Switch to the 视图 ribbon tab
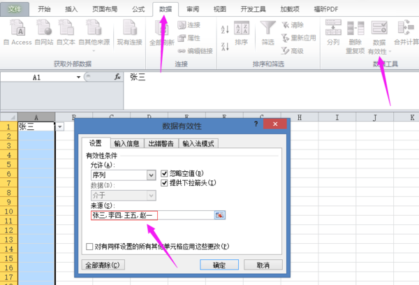419x285 pixels. (x=220, y=9)
